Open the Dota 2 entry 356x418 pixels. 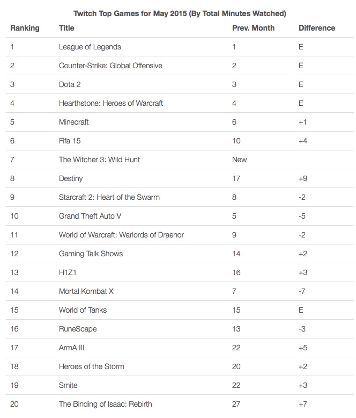(70, 84)
